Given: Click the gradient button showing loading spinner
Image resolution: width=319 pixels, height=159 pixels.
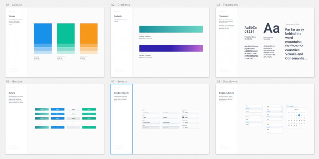Looking at the screenshot, I should tap(42, 128).
